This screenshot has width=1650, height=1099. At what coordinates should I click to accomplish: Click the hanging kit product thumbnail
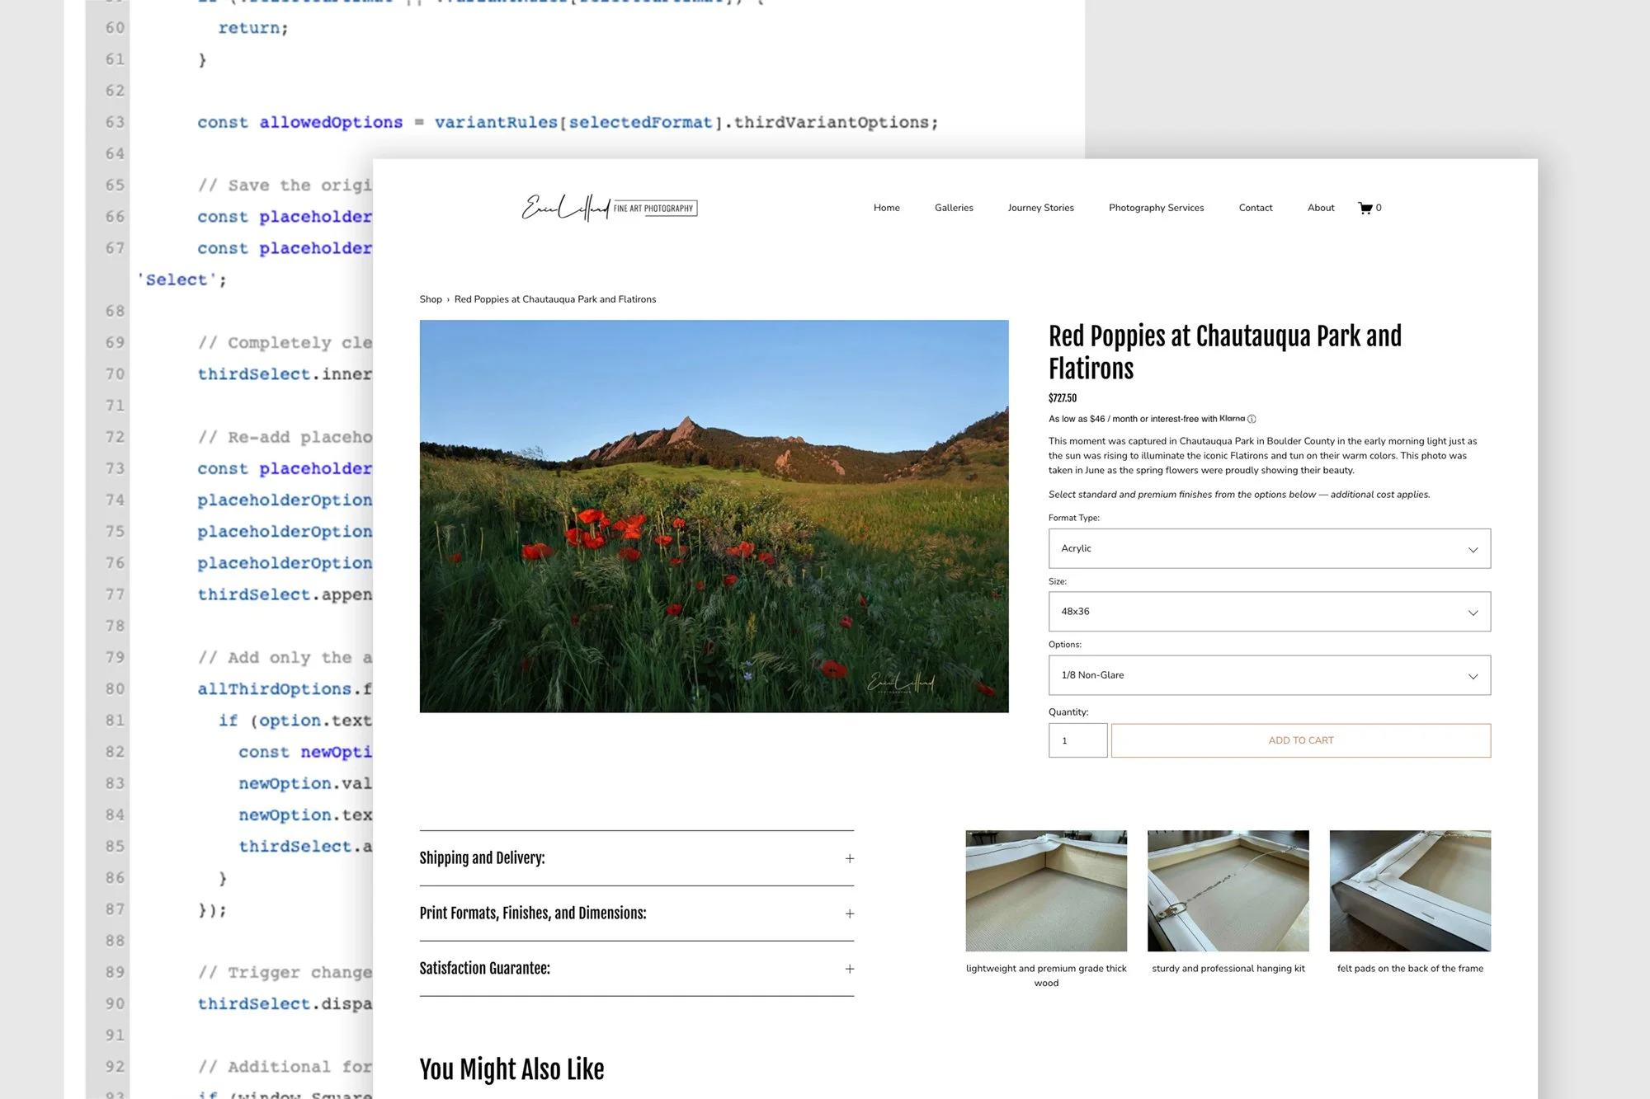click(x=1228, y=890)
